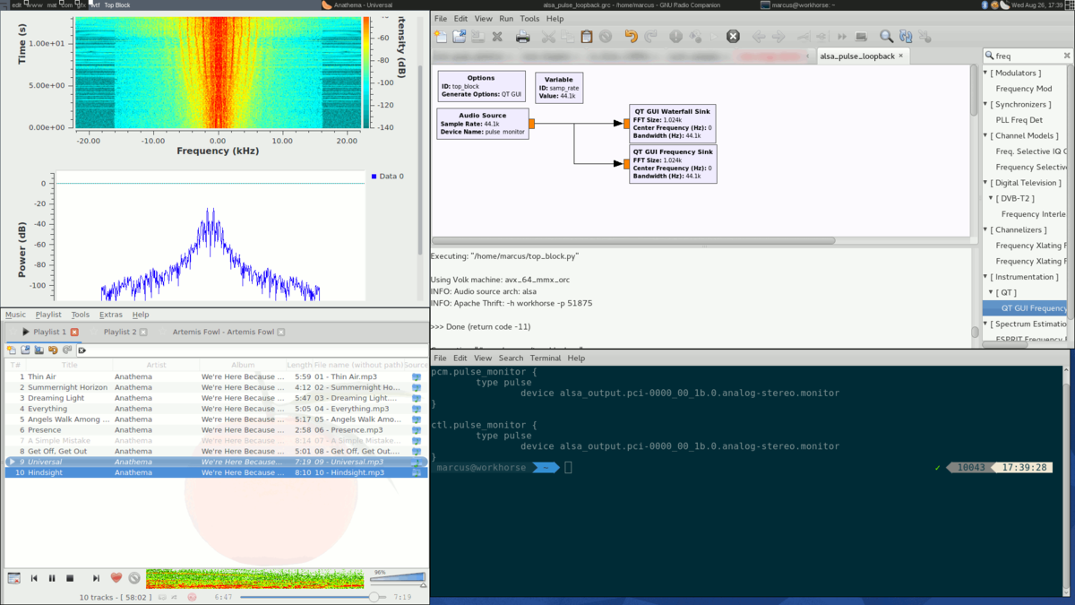
Task: Click the Print flowgraph icon
Action: pos(522,36)
